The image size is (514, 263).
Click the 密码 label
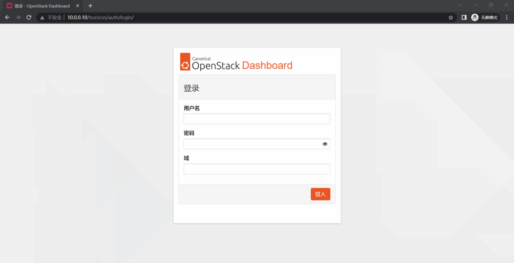[189, 133]
